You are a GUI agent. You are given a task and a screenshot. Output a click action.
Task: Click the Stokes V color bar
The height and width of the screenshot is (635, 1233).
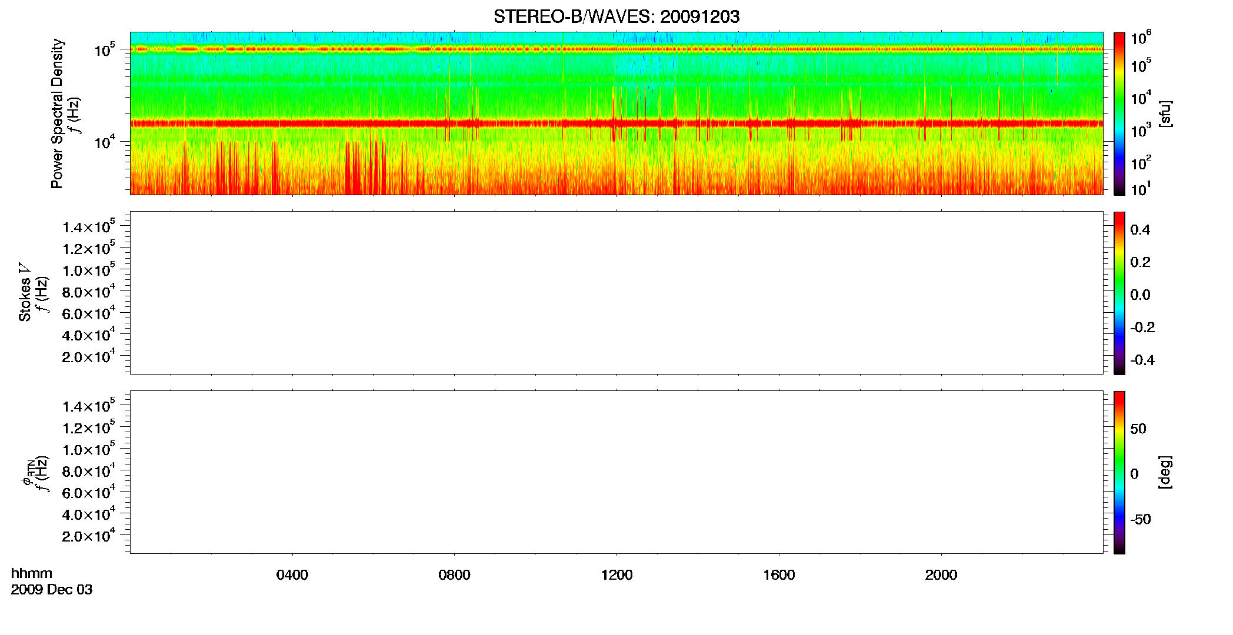1119,293
